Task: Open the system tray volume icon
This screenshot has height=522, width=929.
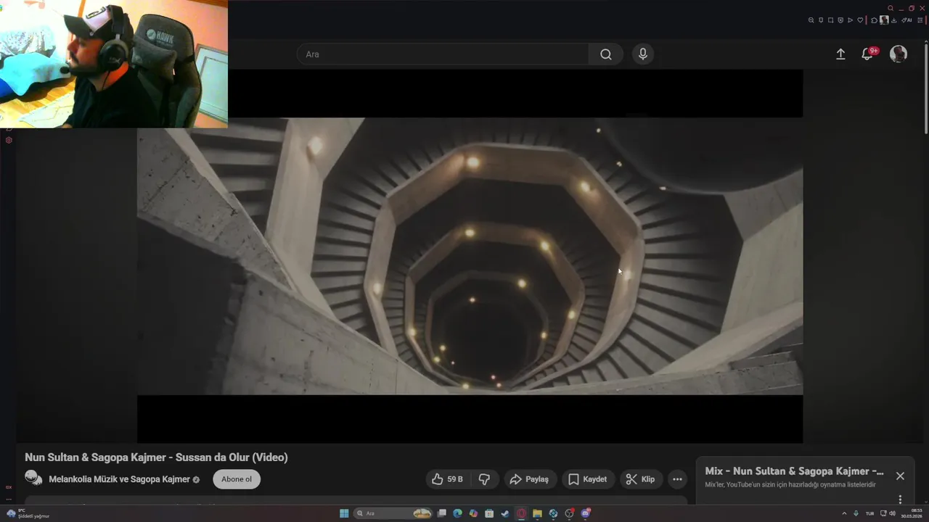Action: pos(892,513)
